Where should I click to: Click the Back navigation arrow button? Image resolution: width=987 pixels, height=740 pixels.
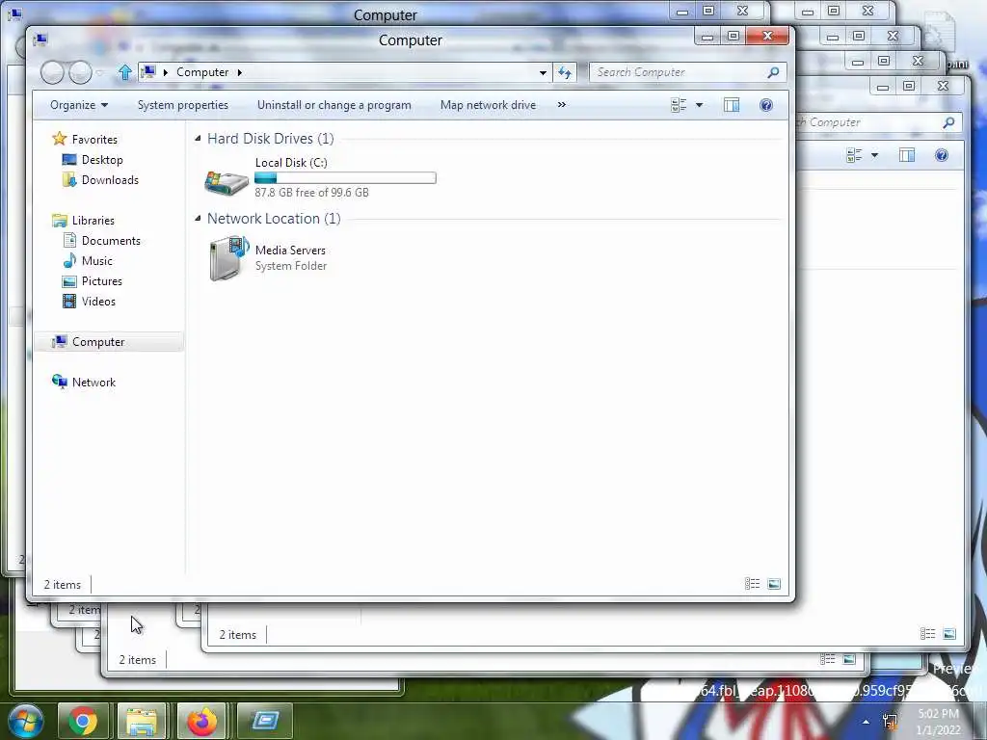52,72
